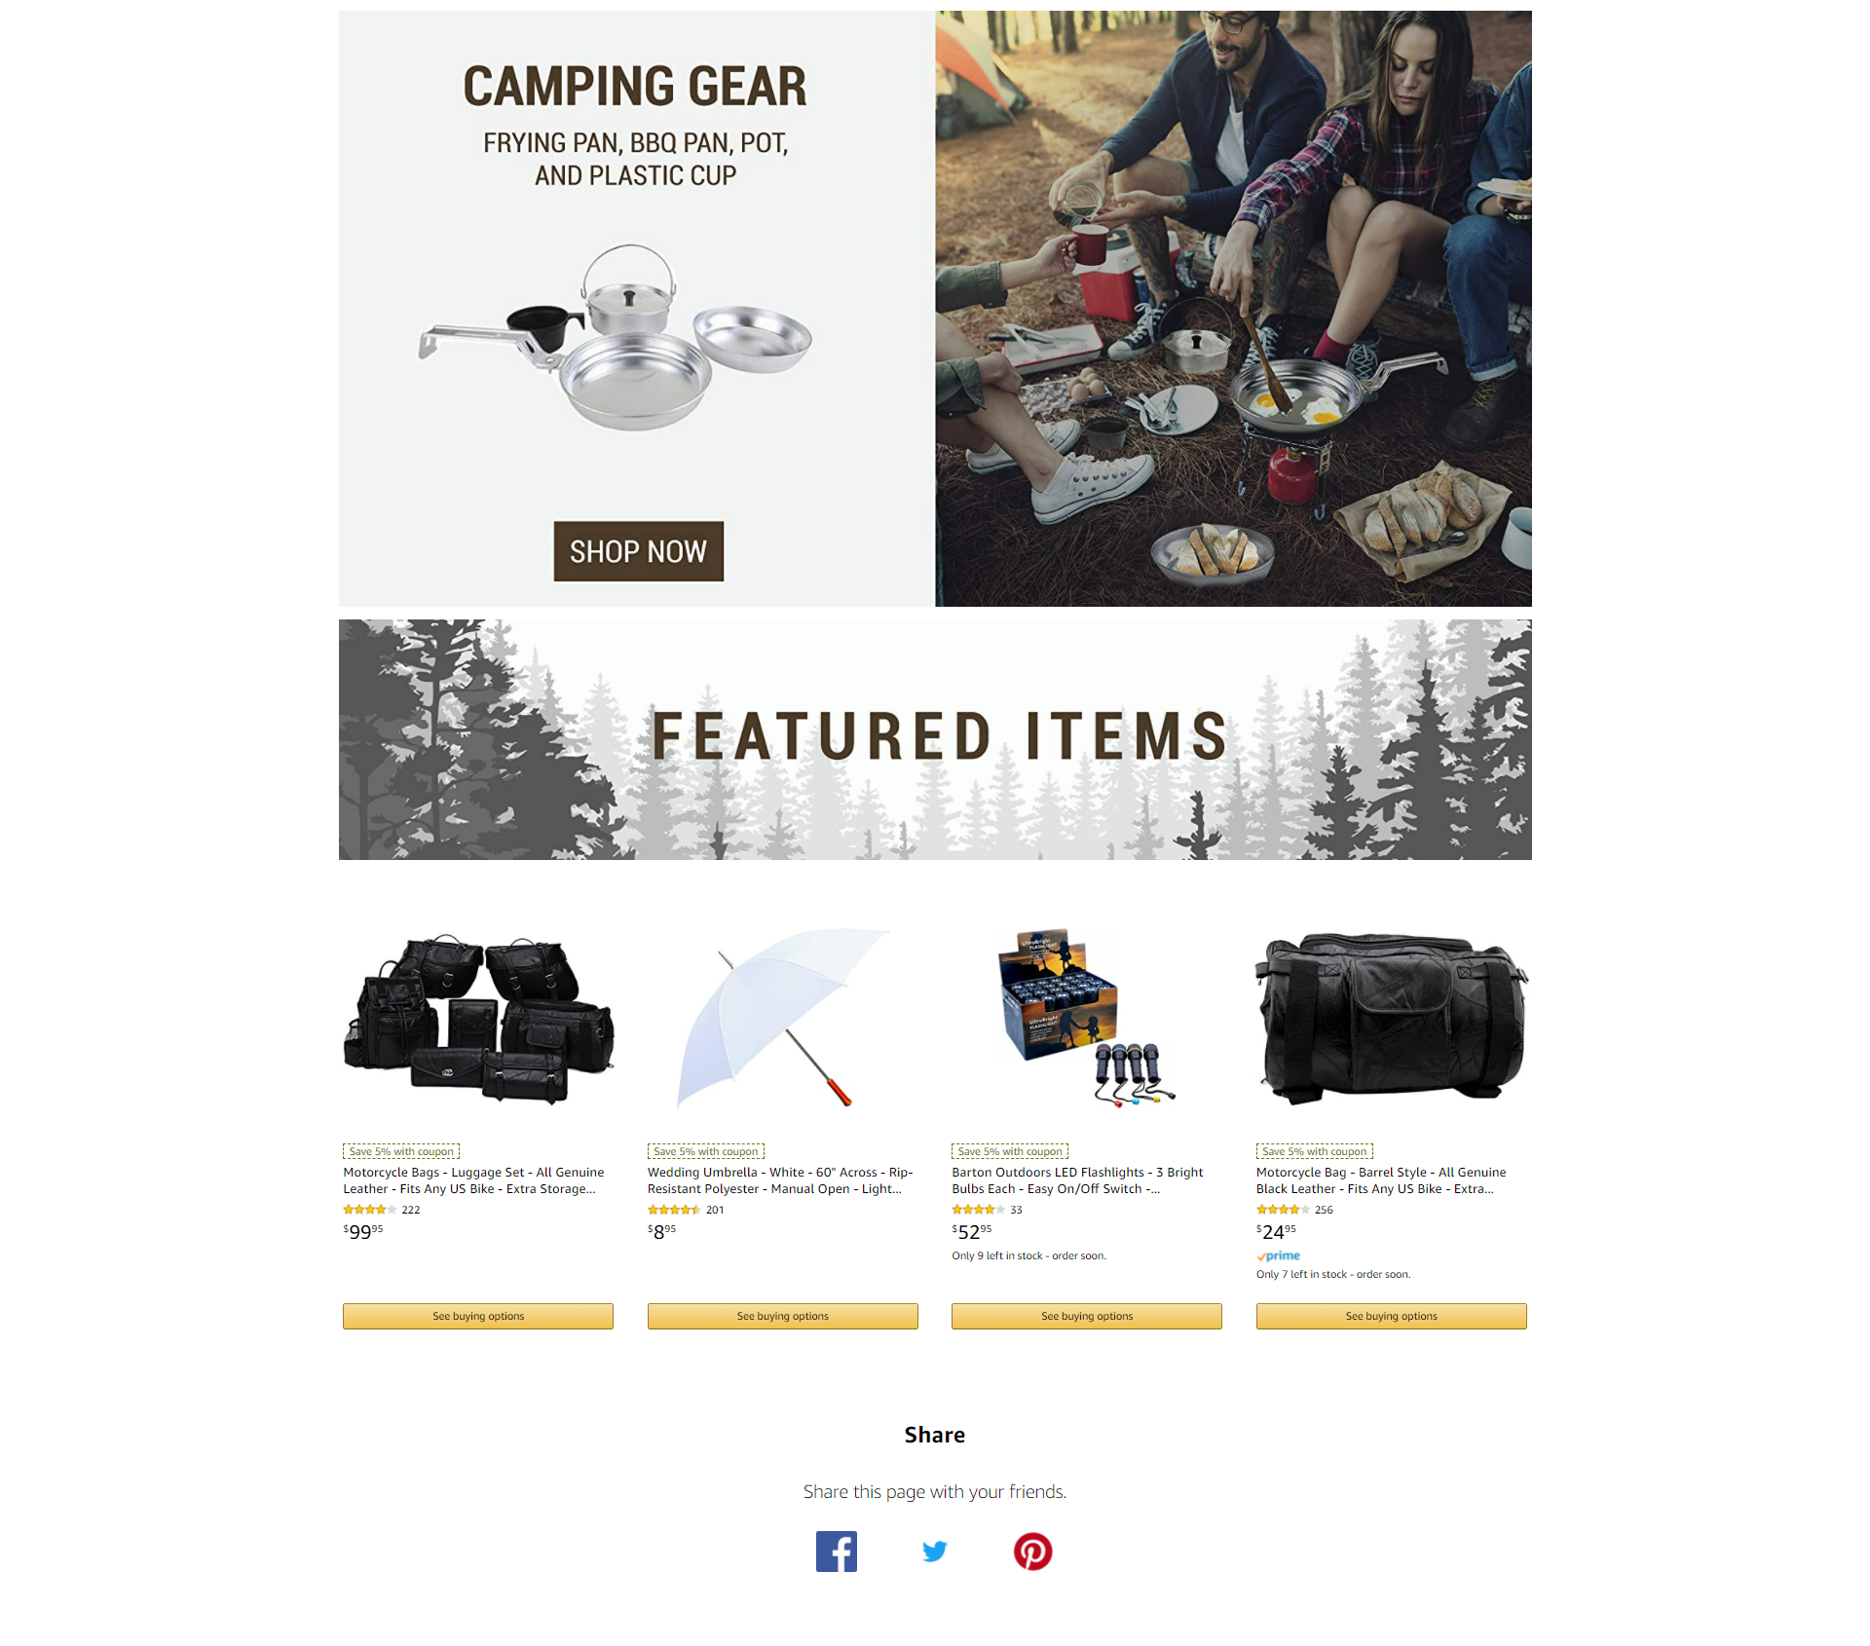Click the white umbrella product image
Screen dimensions: 1870x1646
point(782,1018)
